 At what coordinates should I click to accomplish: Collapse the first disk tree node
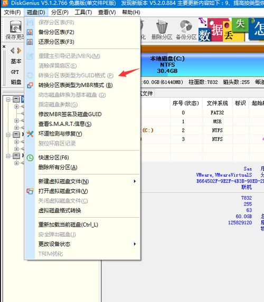[x=8, y=100]
